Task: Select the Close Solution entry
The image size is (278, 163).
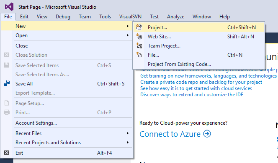Action: (x=67, y=55)
